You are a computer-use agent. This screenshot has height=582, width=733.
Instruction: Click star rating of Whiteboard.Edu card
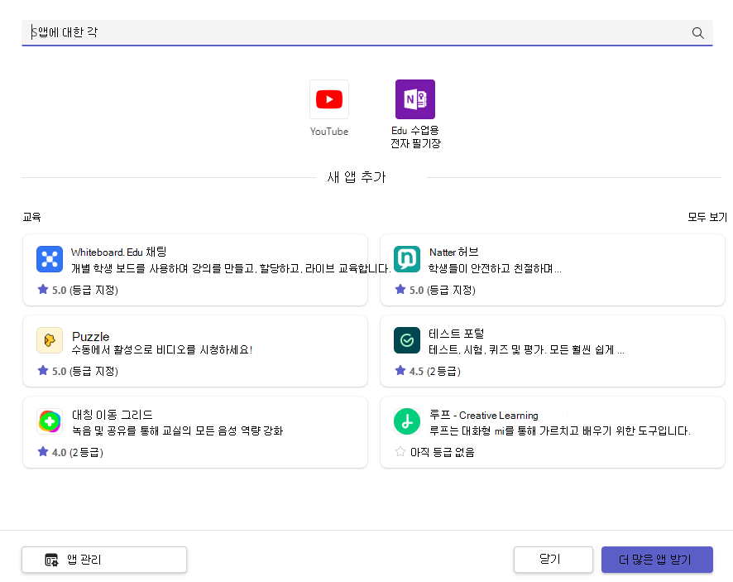click(43, 290)
